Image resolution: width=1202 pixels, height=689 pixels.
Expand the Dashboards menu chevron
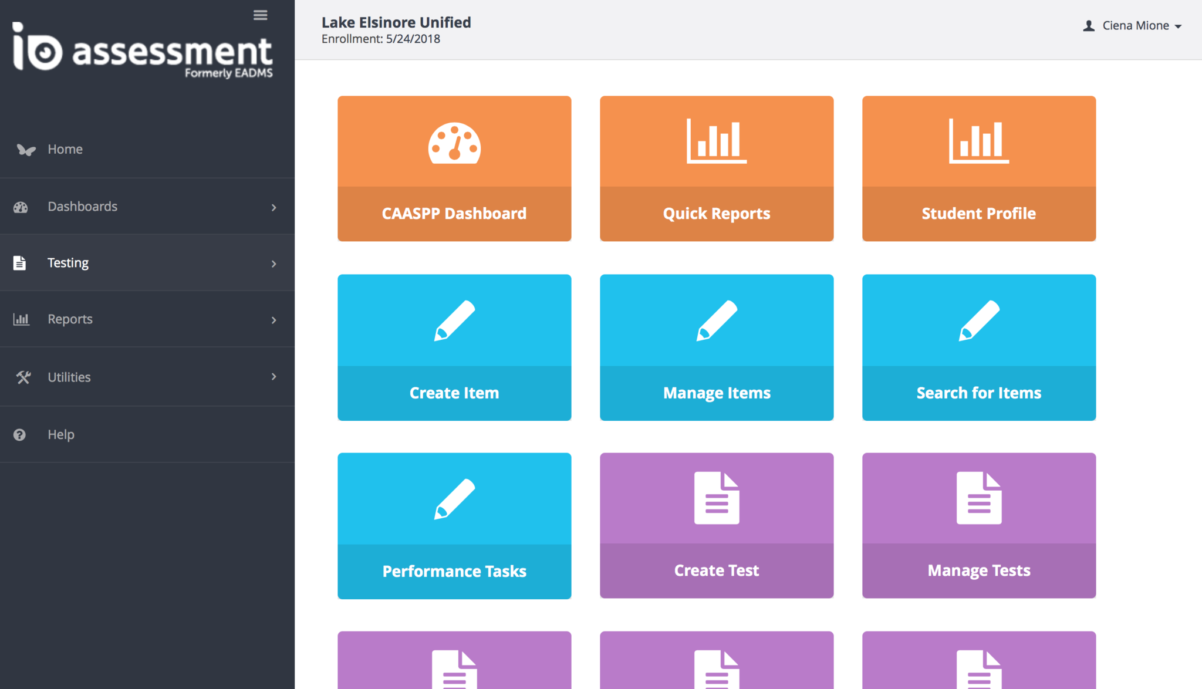274,207
